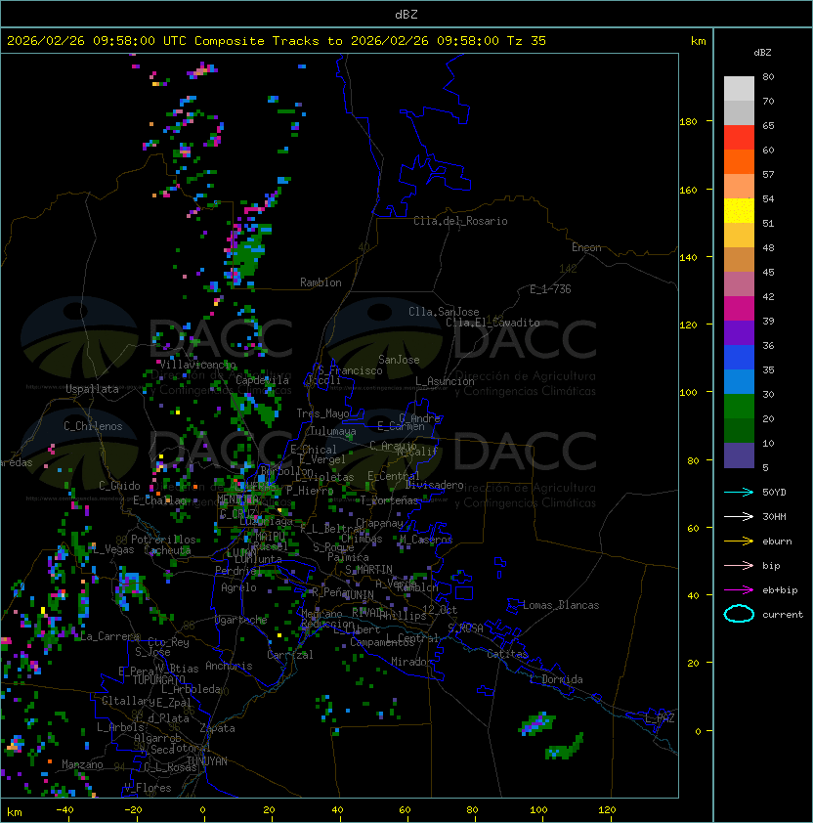Select the purple swatch between 39 and 36

click(739, 332)
